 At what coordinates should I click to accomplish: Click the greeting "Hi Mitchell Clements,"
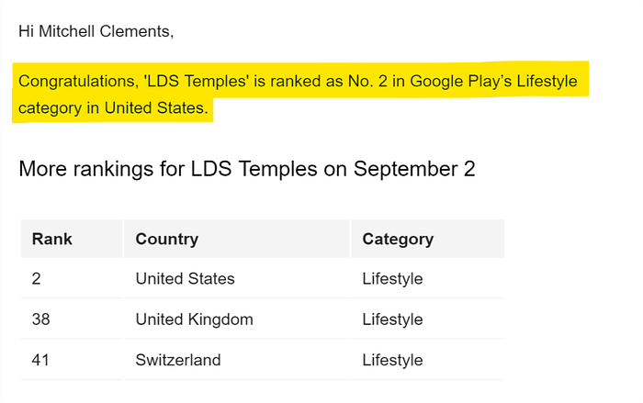point(96,31)
